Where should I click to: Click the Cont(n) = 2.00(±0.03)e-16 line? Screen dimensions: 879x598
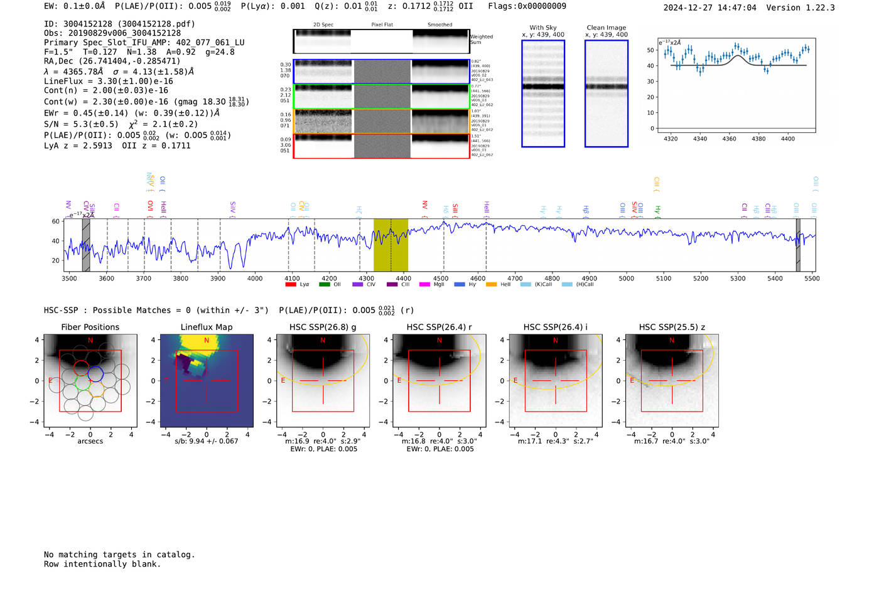point(106,90)
